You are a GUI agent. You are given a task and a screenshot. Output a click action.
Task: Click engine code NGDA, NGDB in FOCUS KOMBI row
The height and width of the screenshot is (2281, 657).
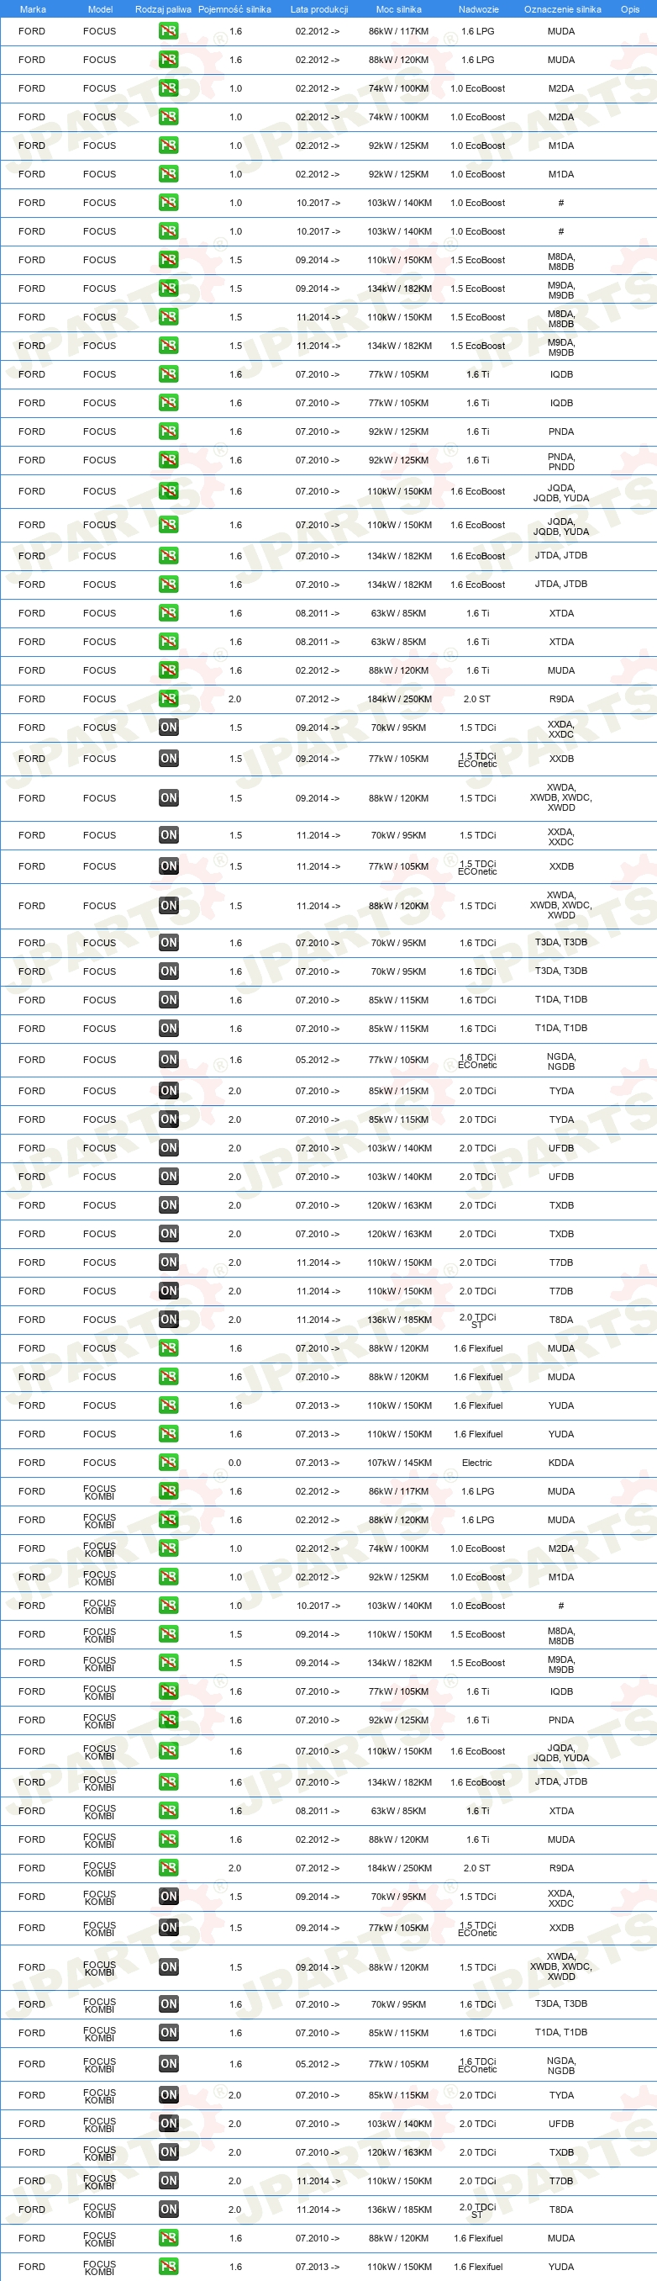tap(560, 2065)
